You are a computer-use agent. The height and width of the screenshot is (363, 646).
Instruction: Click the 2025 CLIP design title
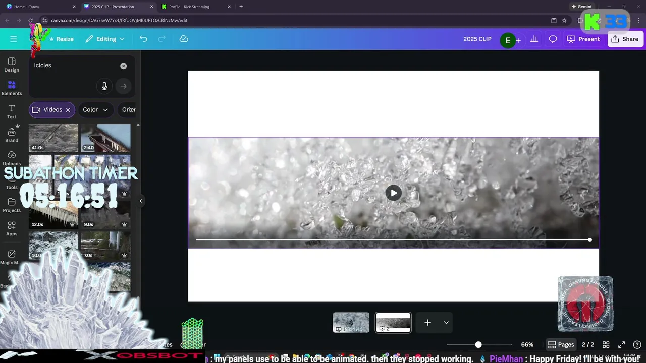tap(477, 39)
